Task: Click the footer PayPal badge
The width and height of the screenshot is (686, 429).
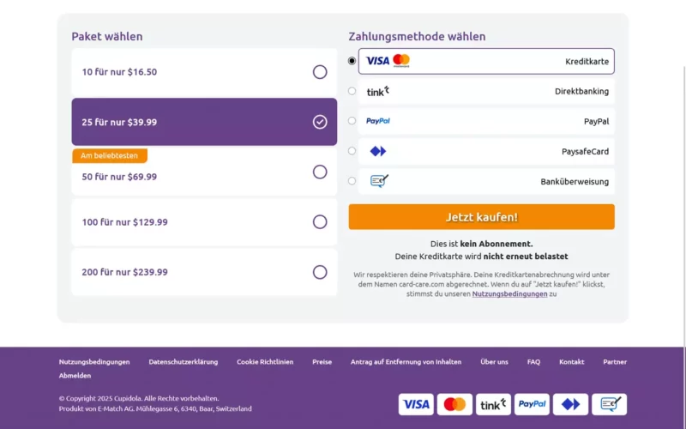Action: (x=532, y=404)
